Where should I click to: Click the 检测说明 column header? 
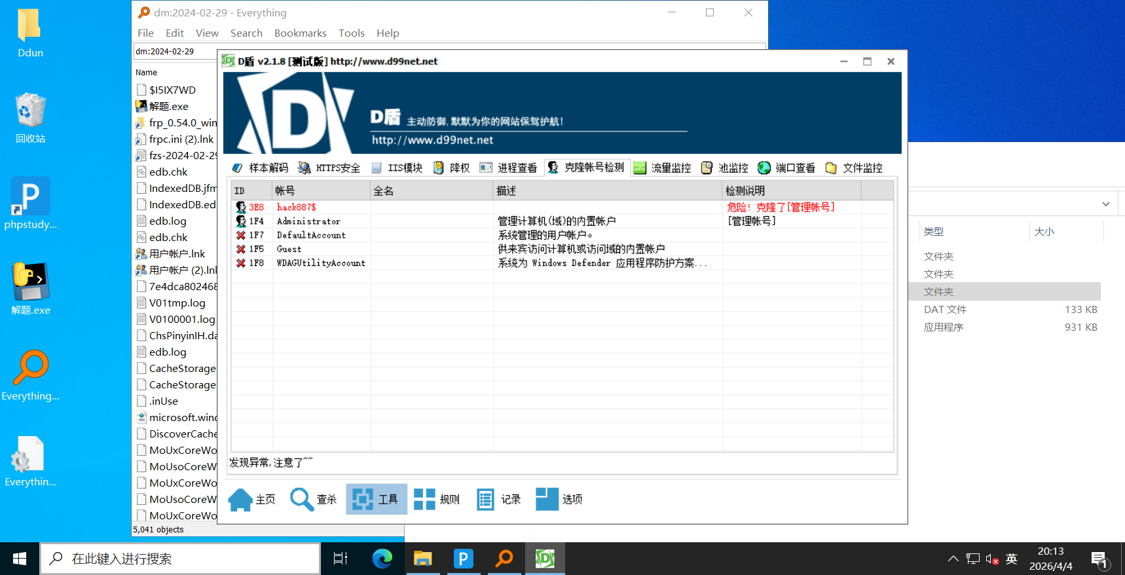pyautogui.click(x=792, y=191)
